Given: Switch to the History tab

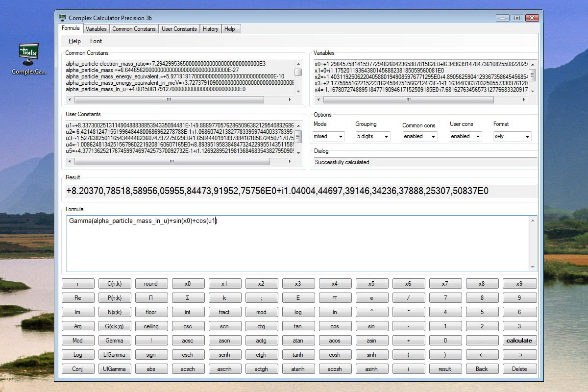Looking at the screenshot, I should [x=210, y=29].
